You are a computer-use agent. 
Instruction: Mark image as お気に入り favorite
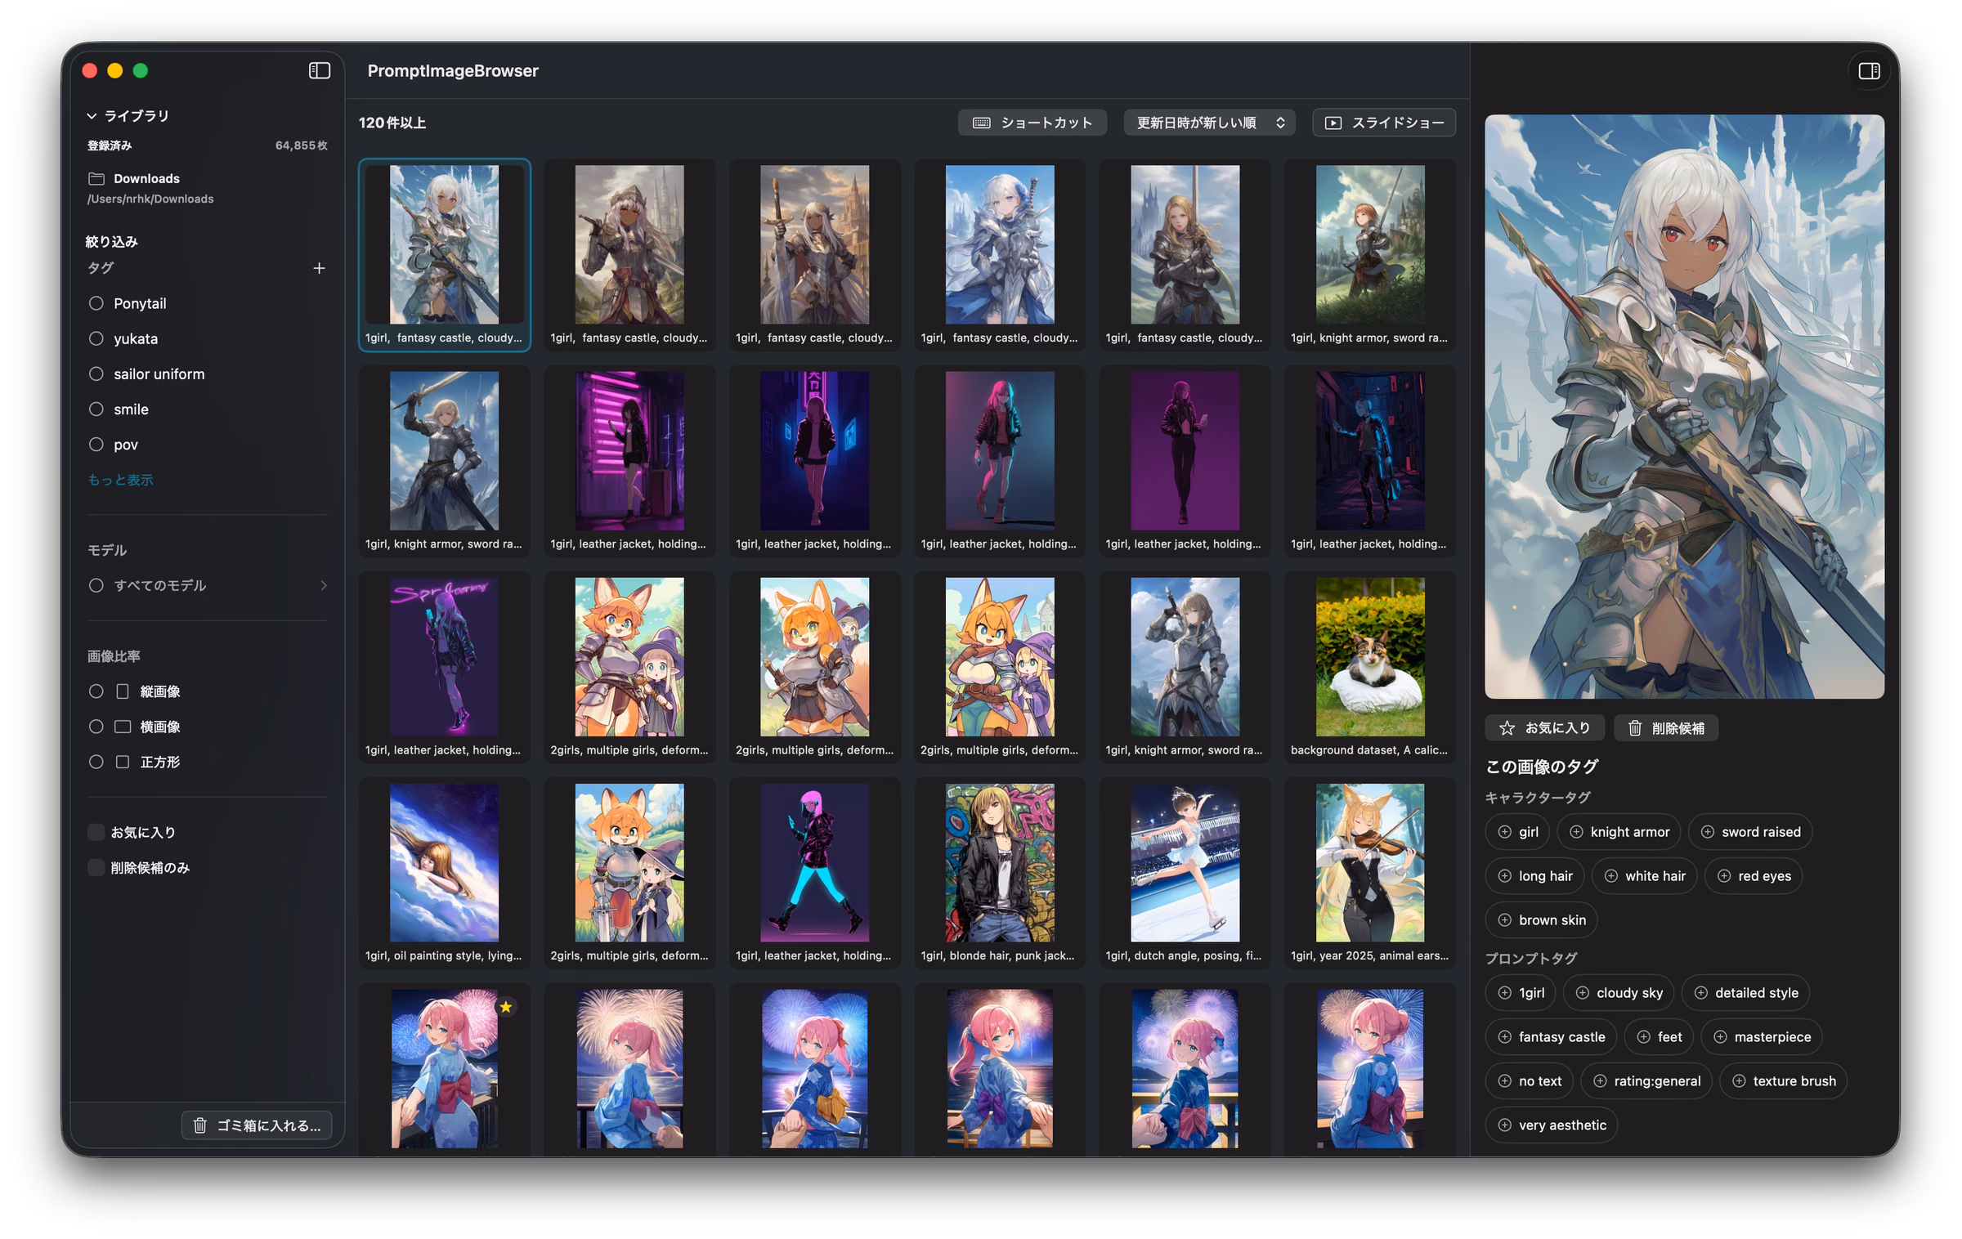click(1543, 727)
